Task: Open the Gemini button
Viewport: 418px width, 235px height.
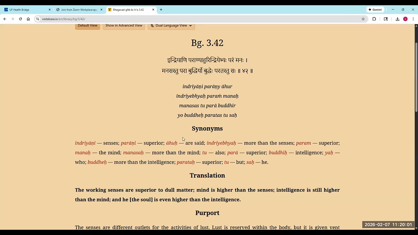Action: pos(375,10)
